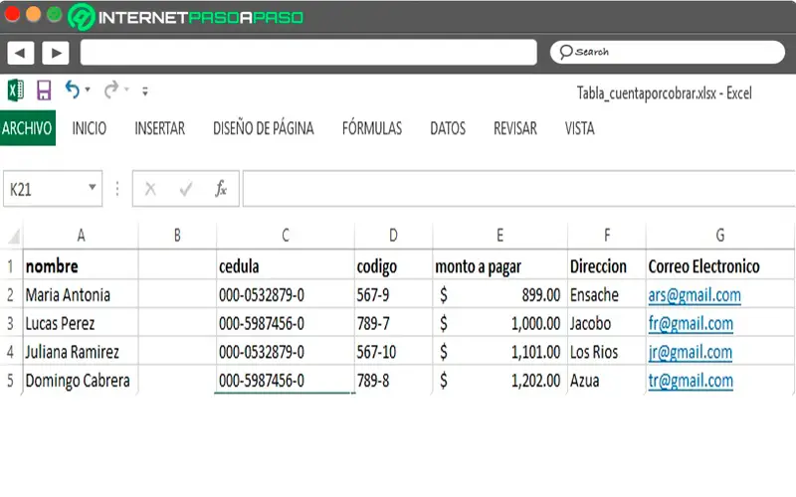Select the 'Los Rios' address cell

(607, 352)
